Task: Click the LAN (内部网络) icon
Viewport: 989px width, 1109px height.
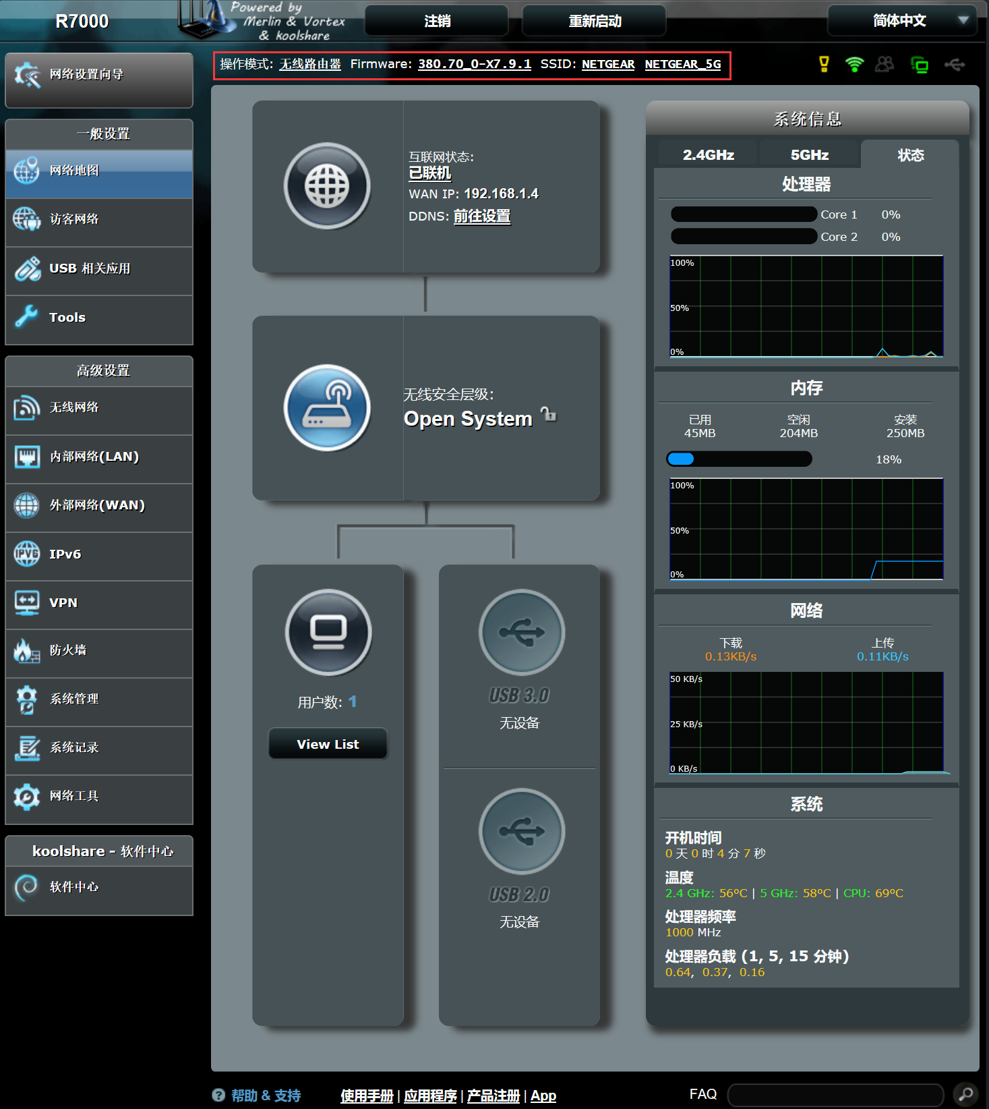Action: point(27,457)
